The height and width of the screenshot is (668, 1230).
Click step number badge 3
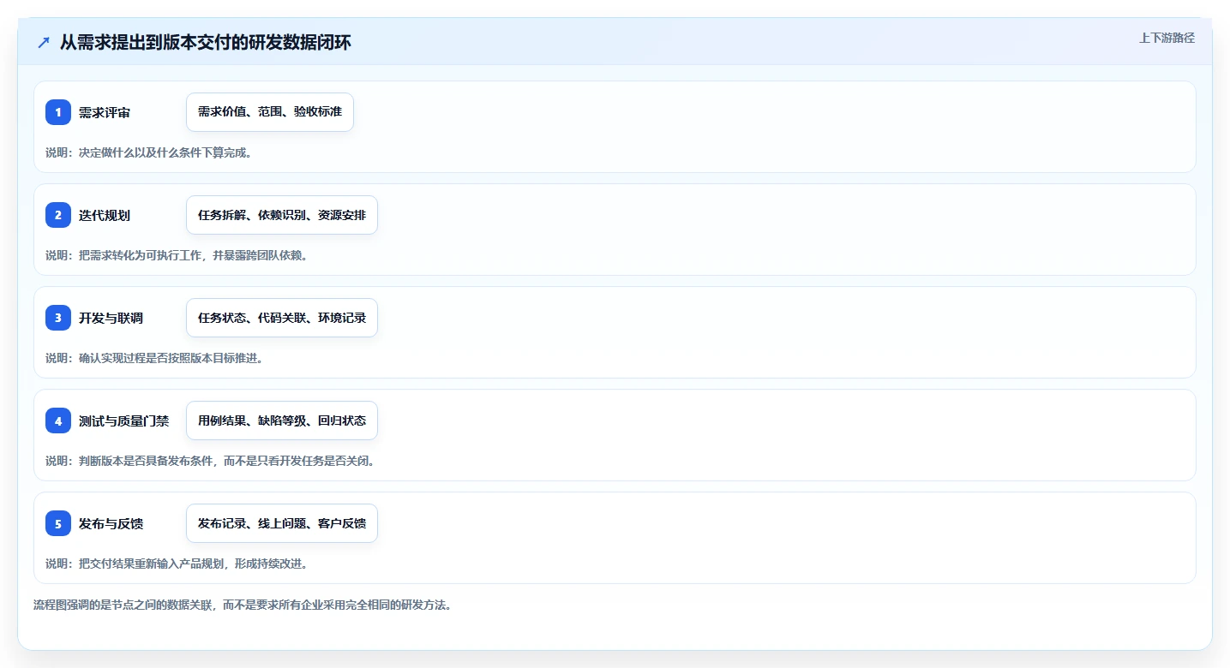coord(58,318)
